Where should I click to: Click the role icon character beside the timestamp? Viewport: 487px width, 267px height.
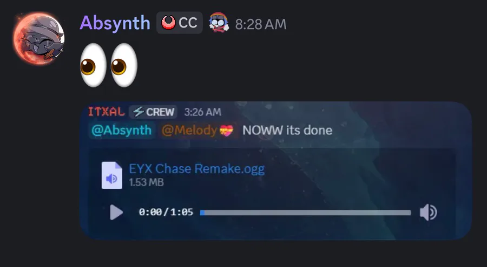(219, 23)
